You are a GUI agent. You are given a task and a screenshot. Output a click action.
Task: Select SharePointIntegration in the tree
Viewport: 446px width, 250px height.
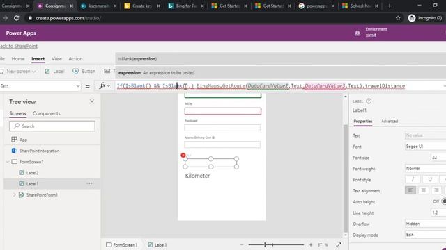pos(39,151)
